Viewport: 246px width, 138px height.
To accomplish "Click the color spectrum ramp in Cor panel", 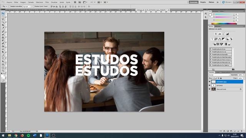I will 224,24.
